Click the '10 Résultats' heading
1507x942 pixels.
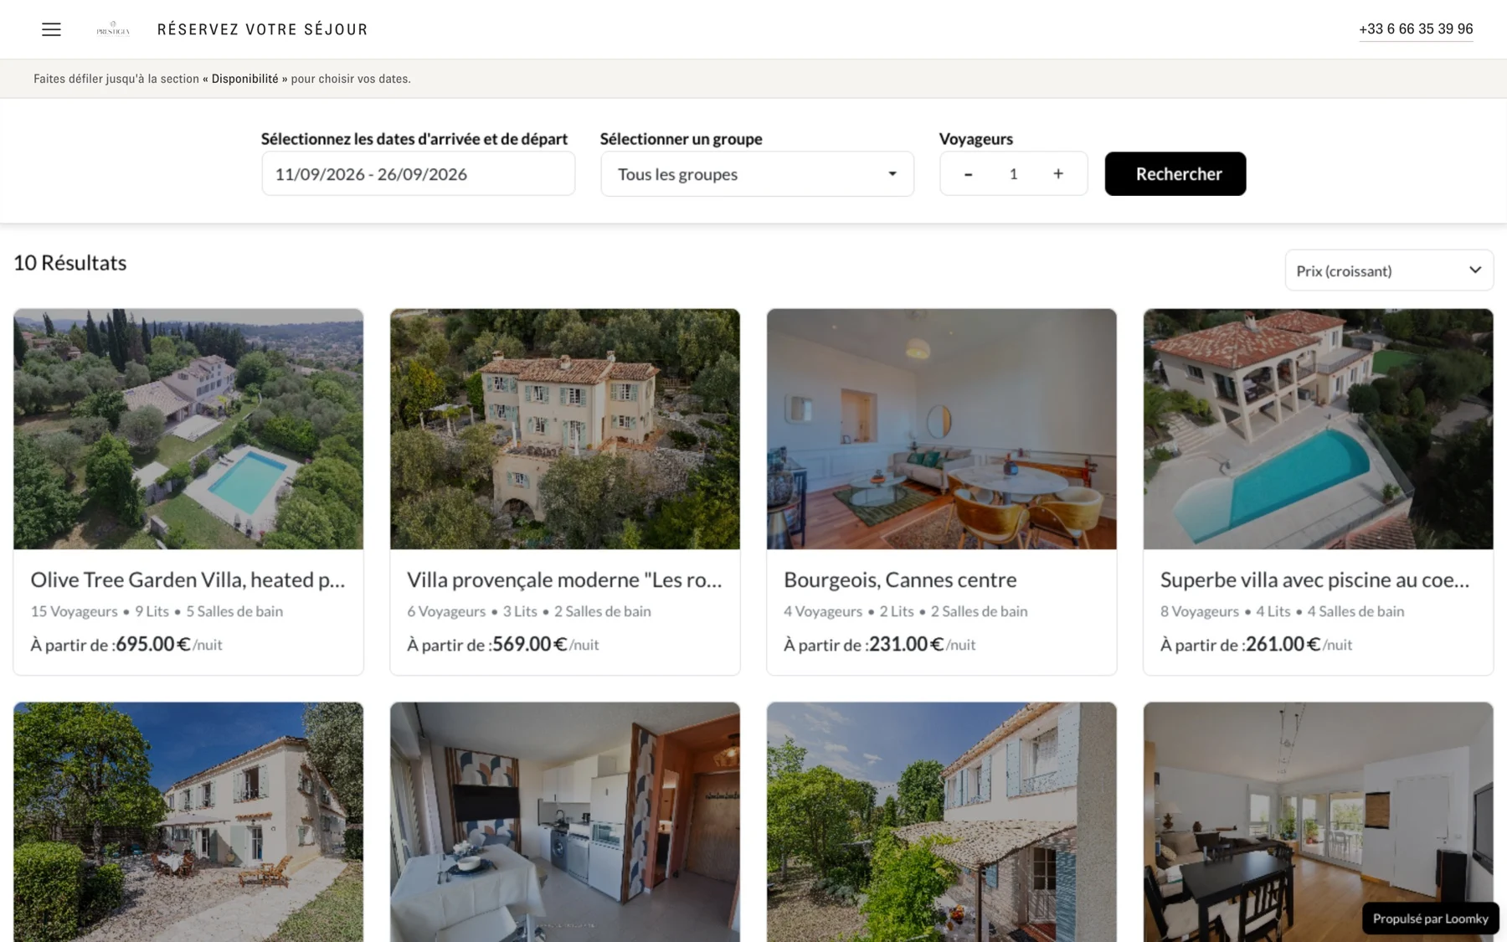70,263
